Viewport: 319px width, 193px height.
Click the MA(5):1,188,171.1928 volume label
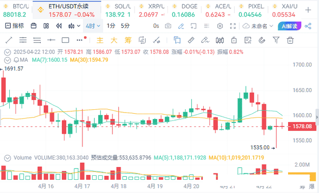tap(180, 158)
